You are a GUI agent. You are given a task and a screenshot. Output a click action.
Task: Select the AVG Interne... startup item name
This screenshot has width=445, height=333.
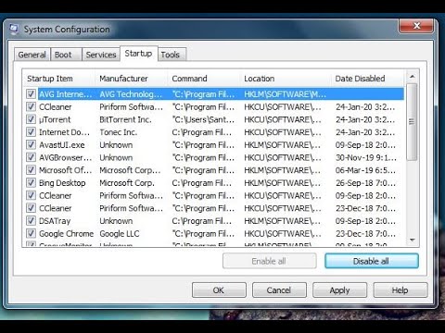click(66, 94)
